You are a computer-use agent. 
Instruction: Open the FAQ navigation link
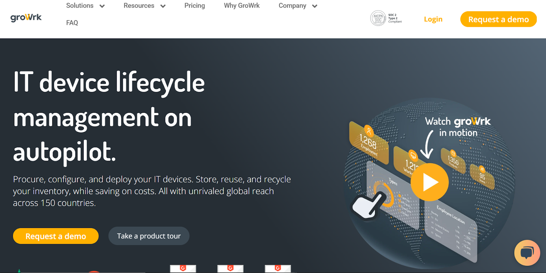[x=72, y=23]
